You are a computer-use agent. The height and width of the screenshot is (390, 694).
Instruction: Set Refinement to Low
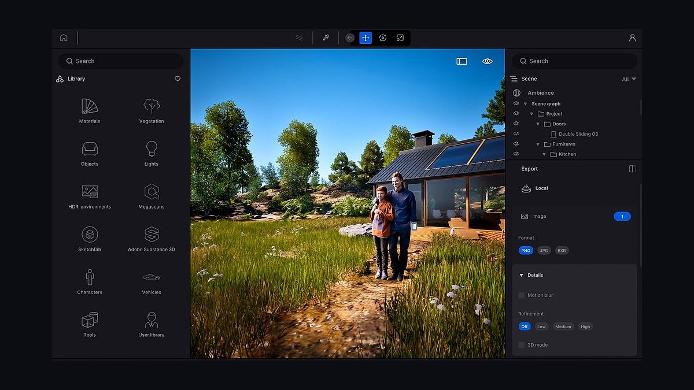[541, 326]
